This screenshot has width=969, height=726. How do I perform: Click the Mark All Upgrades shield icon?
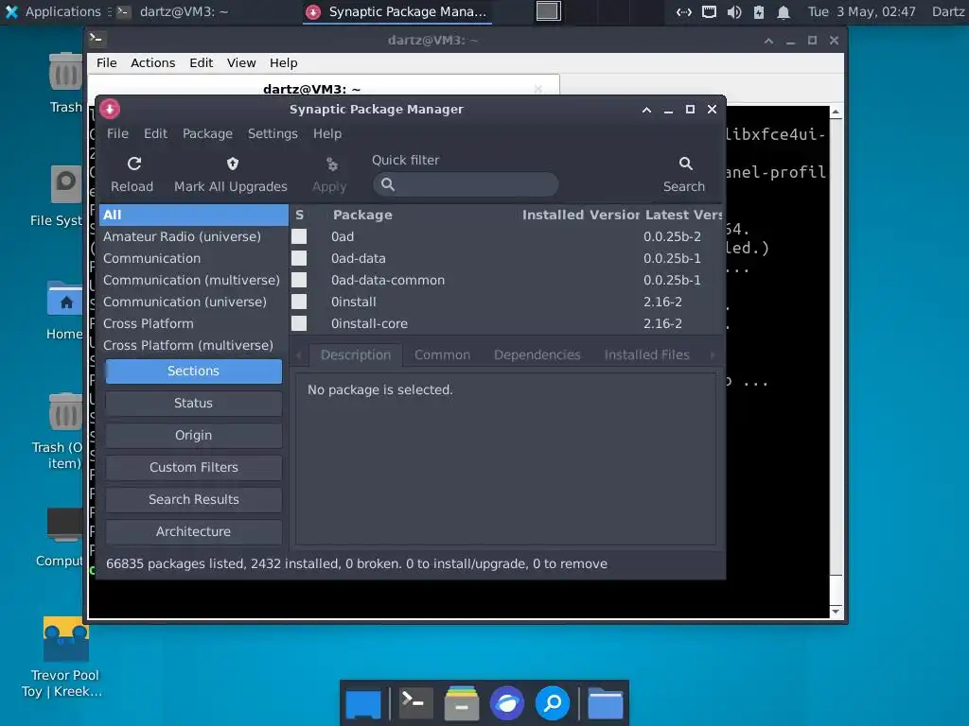[x=233, y=164]
